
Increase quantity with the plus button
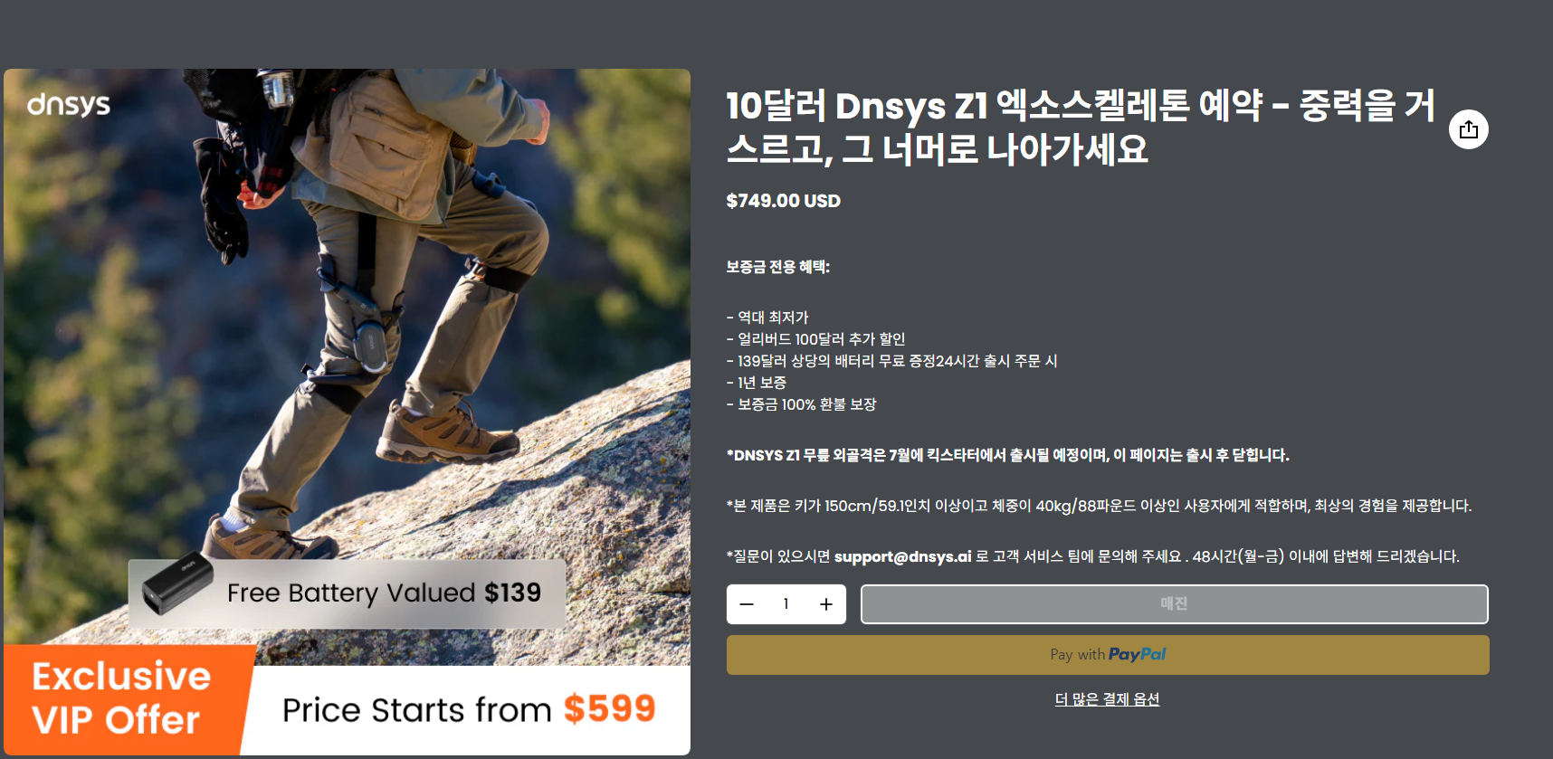pyautogui.click(x=826, y=604)
